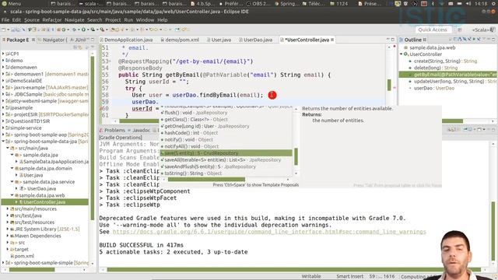Toggle Link with Editor in Package Explorer
Image resolution: width=498 pixels, height=280 pixels.
click(80, 47)
